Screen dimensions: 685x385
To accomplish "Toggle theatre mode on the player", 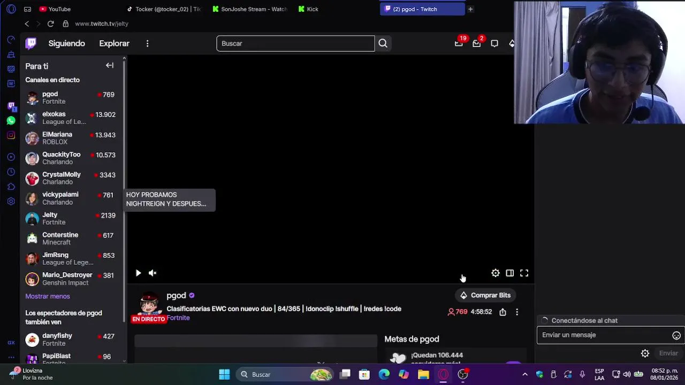I will point(510,273).
